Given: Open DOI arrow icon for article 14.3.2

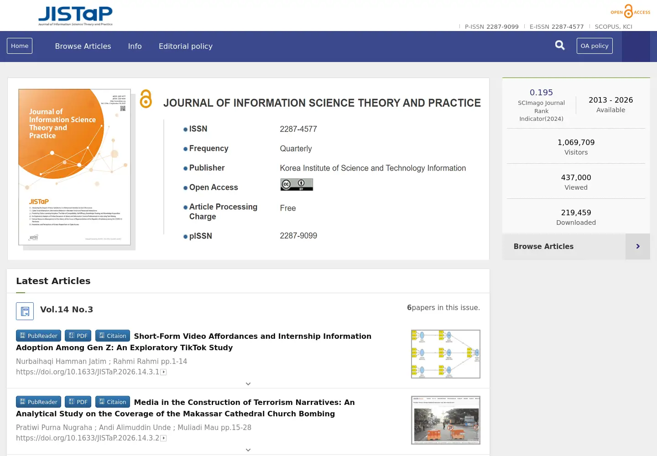Looking at the screenshot, I should coord(163,438).
